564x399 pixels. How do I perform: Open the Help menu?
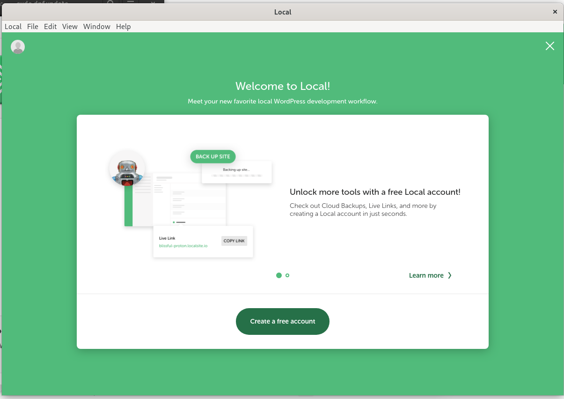click(x=123, y=27)
